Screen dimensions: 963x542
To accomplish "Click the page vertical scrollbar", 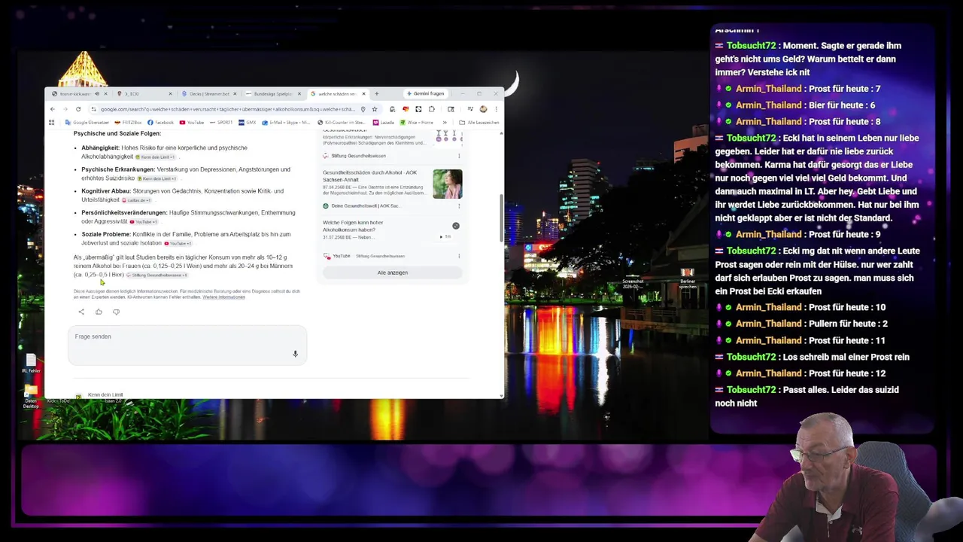I will 501,218.
